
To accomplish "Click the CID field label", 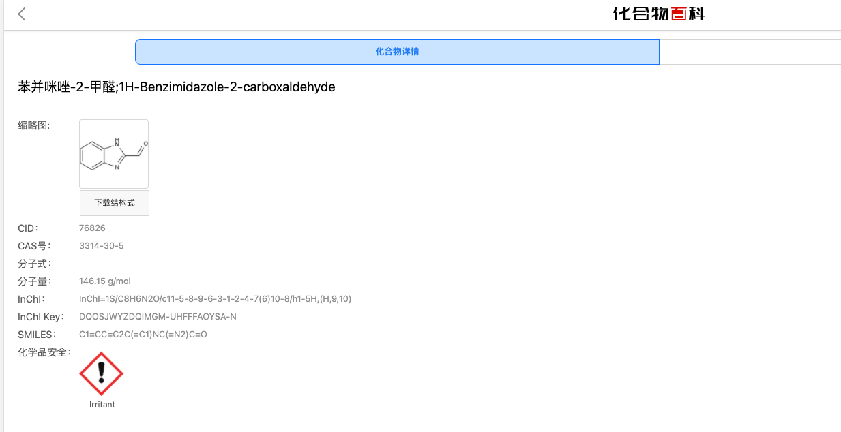I will click(28, 228).
